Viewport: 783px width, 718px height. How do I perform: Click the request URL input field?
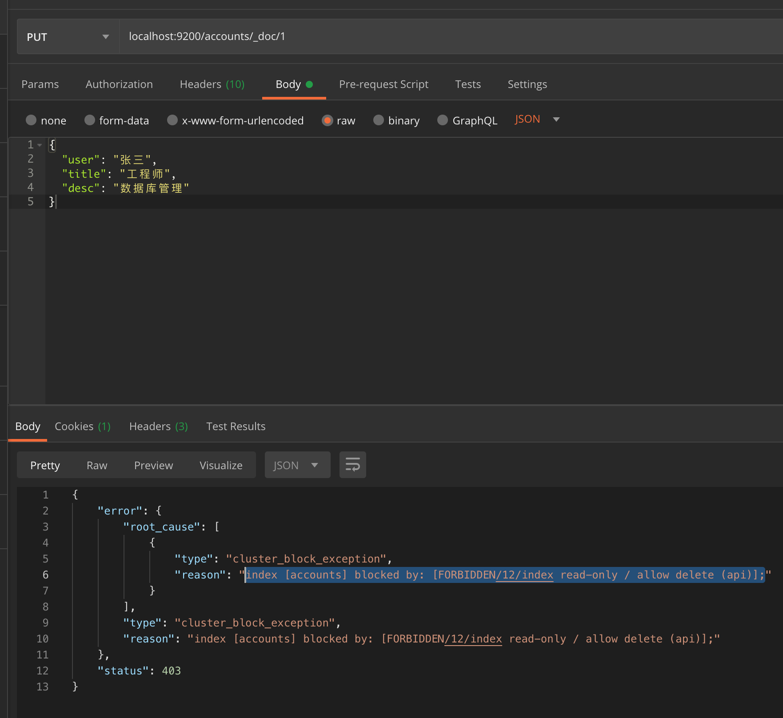point(444,36)
